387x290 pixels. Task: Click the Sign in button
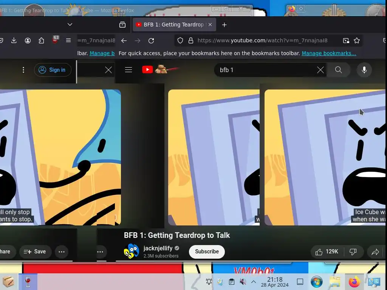pos(53,70)
